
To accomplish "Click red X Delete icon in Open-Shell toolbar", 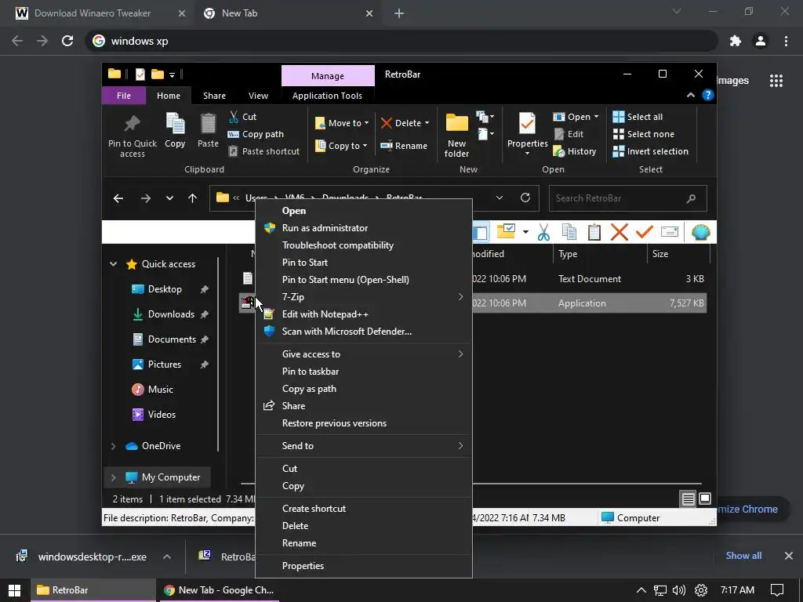I will click(620, 232).
